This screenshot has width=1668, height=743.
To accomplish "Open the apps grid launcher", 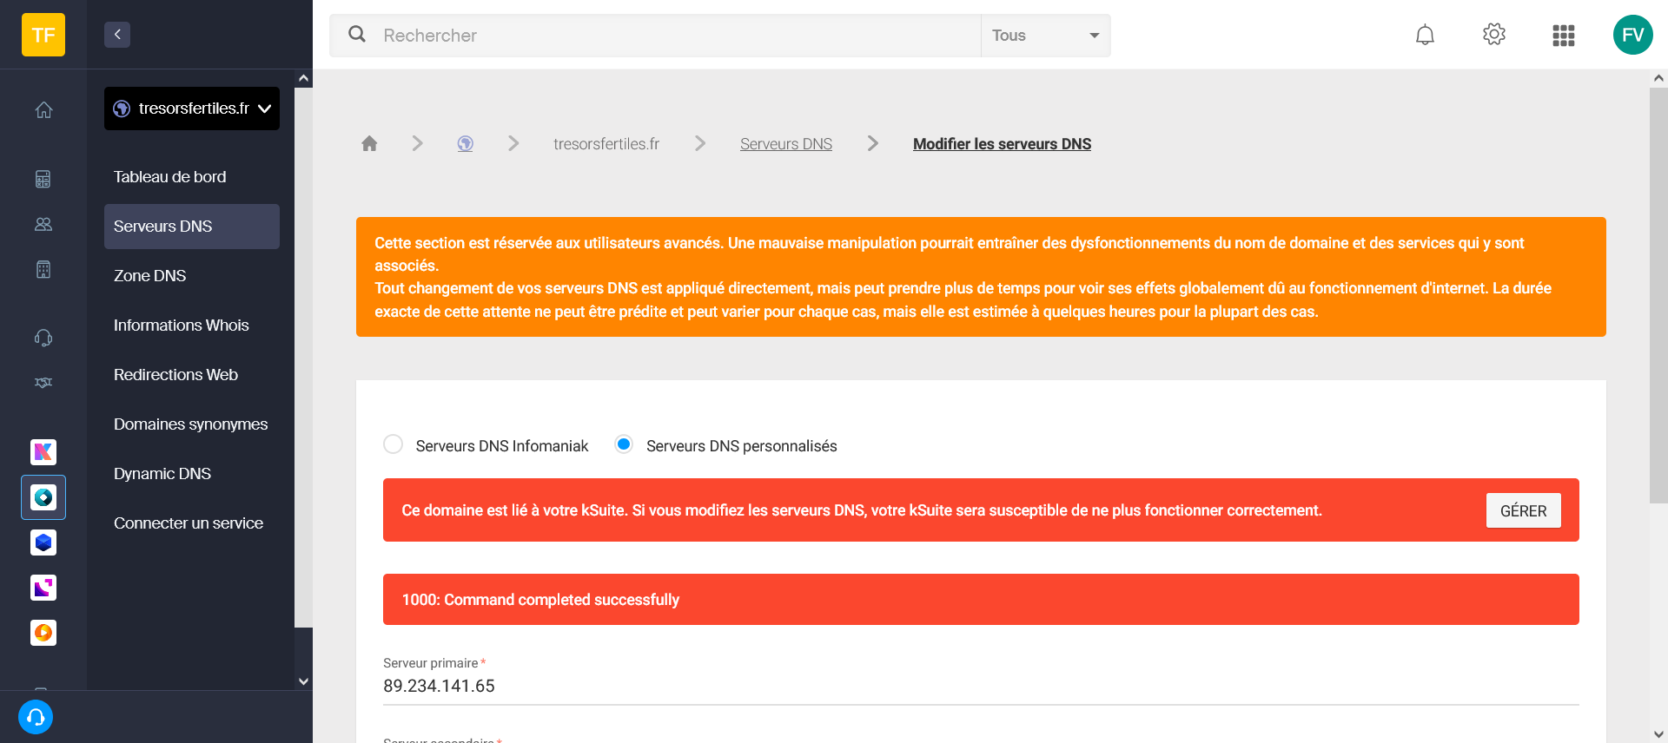I will click(1564, 35).
